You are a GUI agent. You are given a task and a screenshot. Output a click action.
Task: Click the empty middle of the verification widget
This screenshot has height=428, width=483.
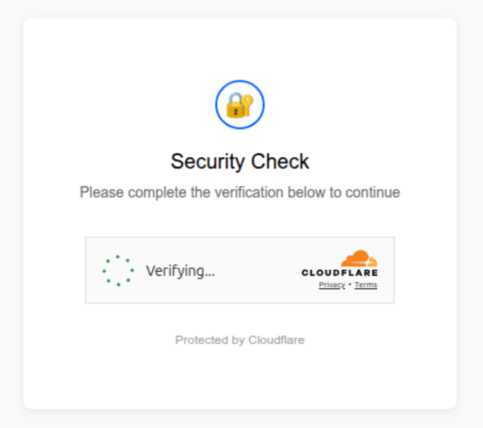click(258, 270)
